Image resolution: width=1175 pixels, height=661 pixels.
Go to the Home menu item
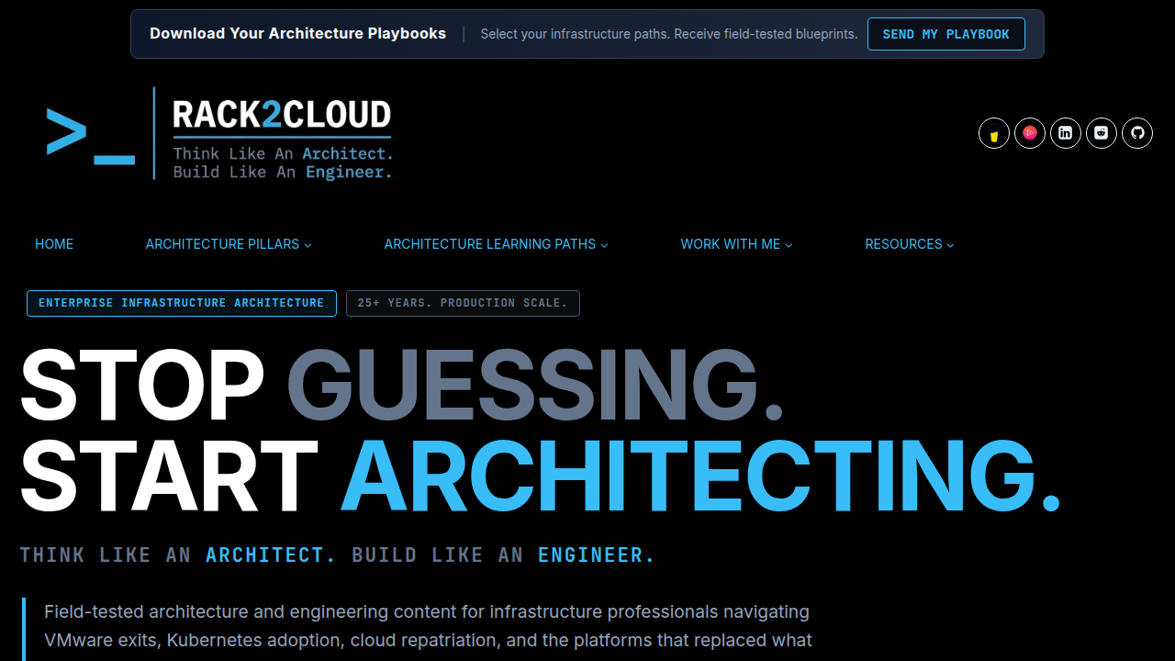pyautogui.click(x=54, y=244)
